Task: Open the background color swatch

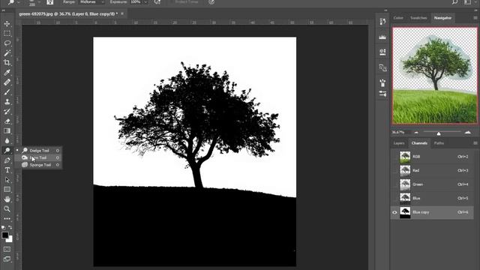Action: pyautogui.click(x=10, y=240)
